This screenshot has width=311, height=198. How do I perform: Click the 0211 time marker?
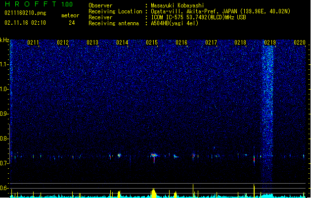33,43
